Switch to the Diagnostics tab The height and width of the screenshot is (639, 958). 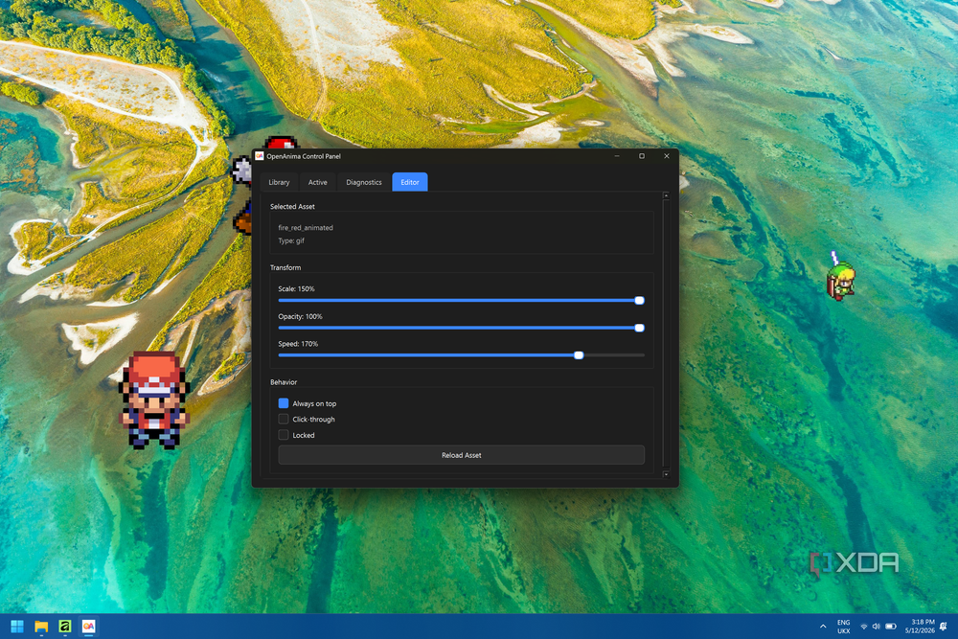[363, 182]
